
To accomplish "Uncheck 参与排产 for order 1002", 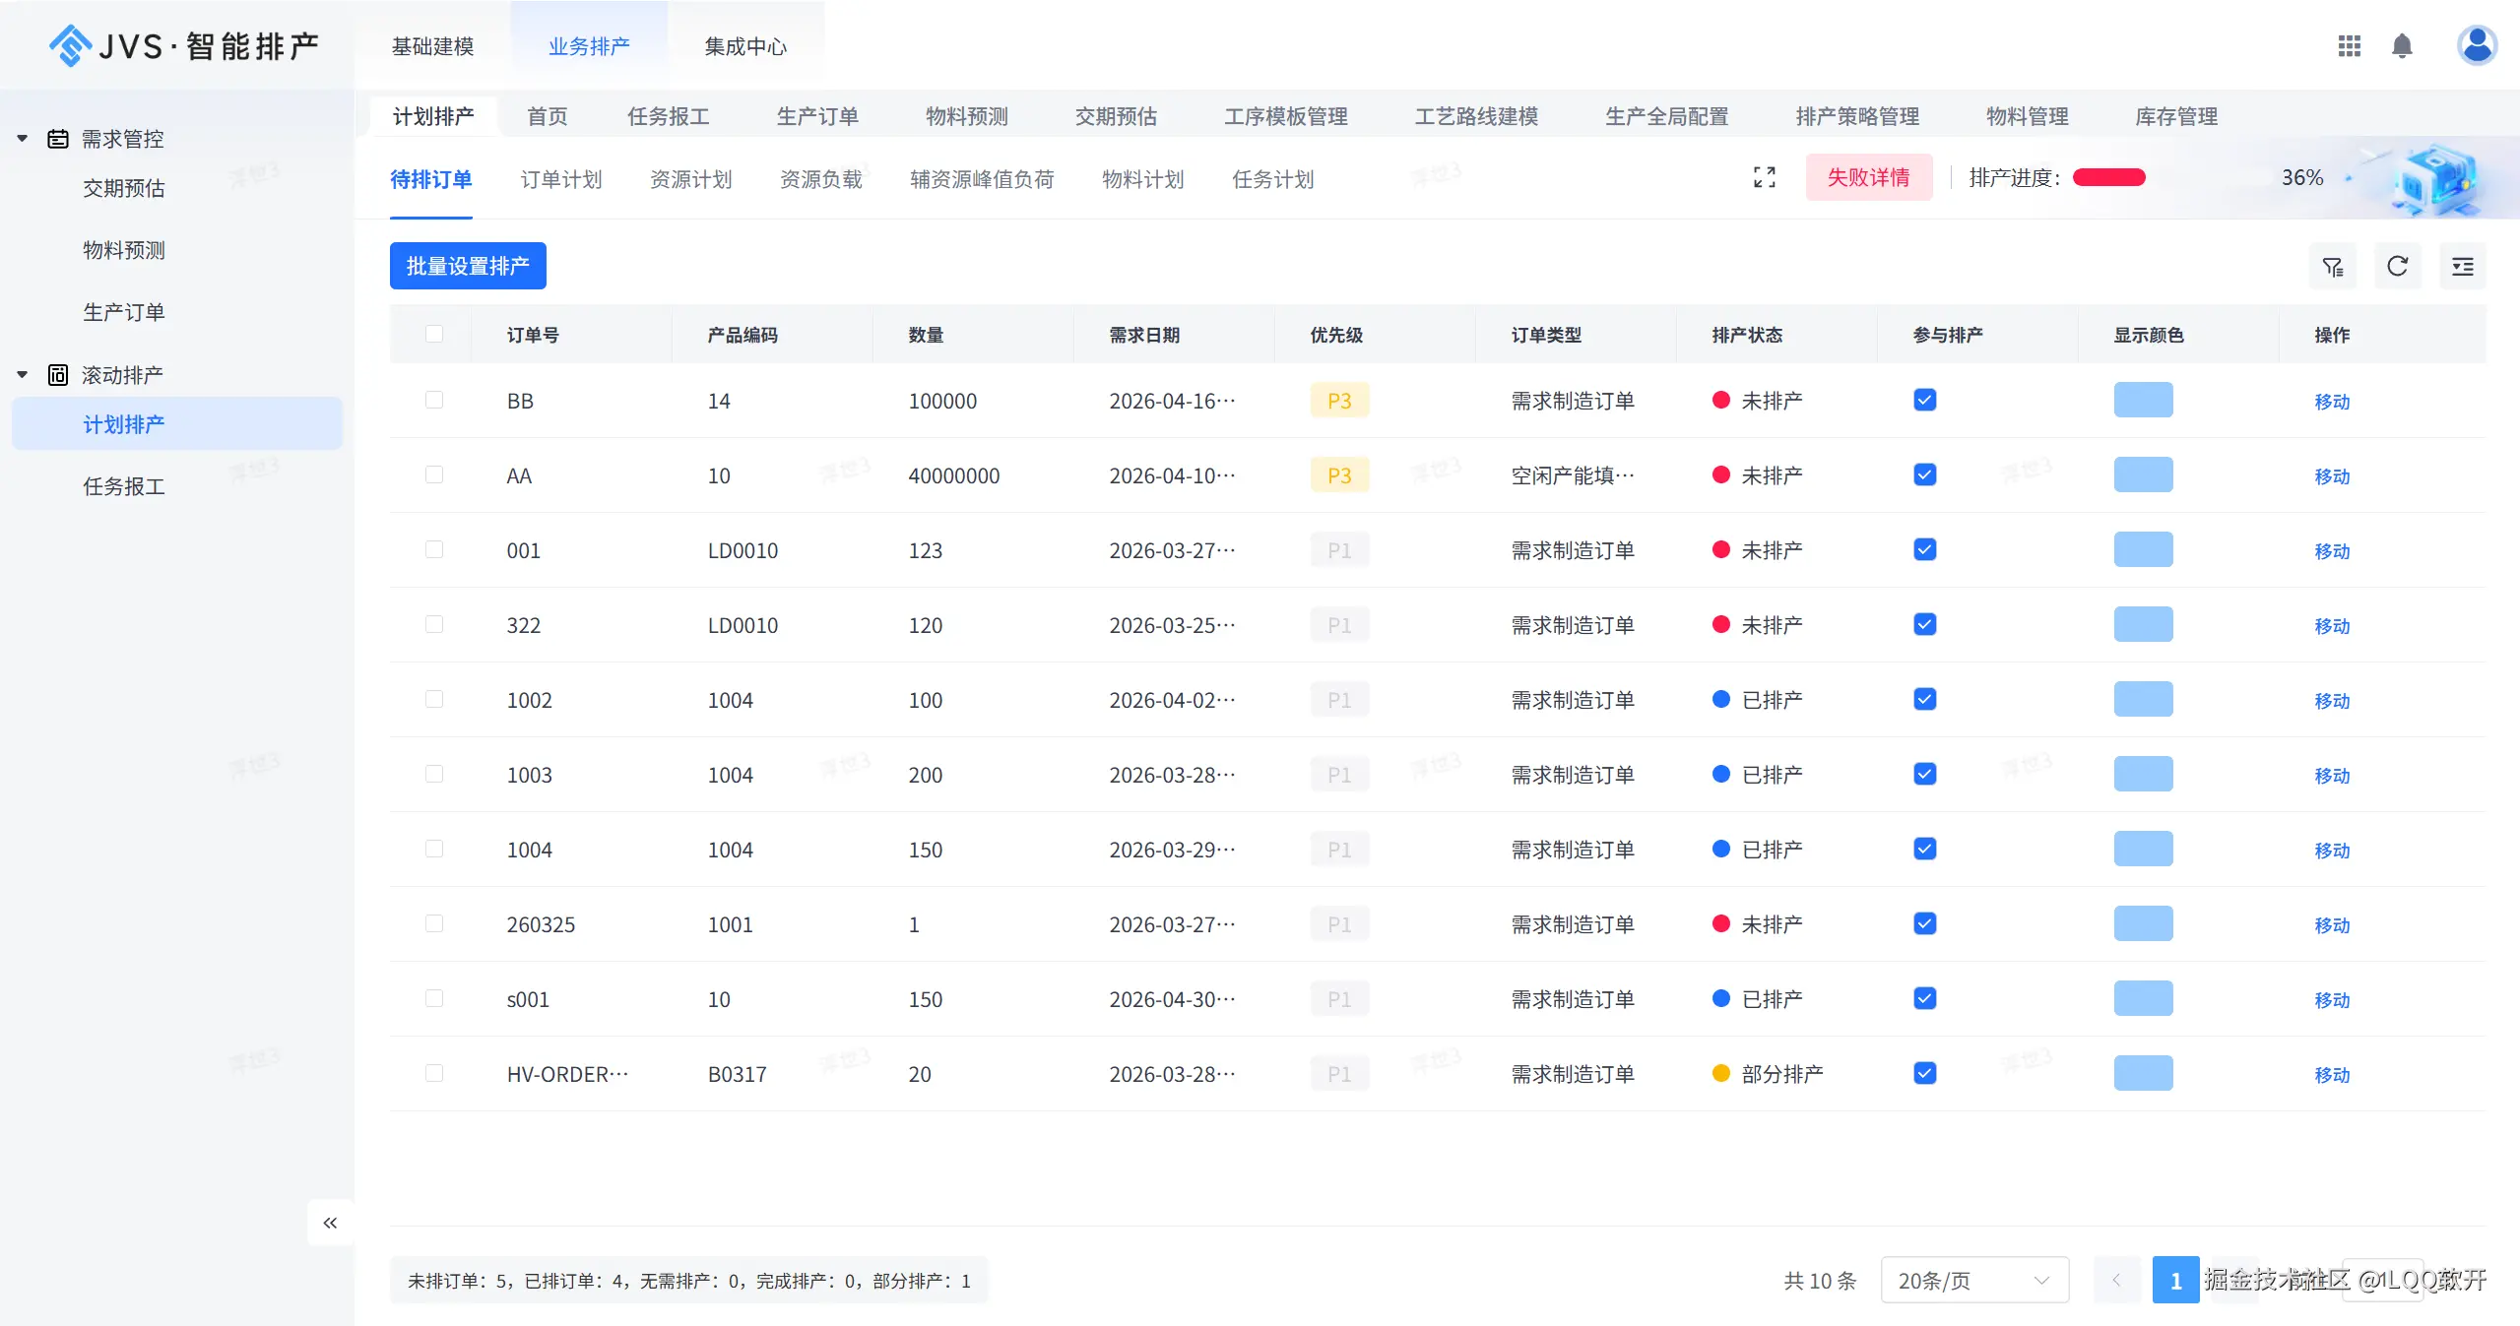I will 1924,699.
